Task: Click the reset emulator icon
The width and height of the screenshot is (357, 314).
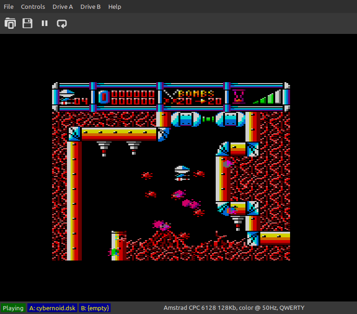Action: click(x=62, y=23)
